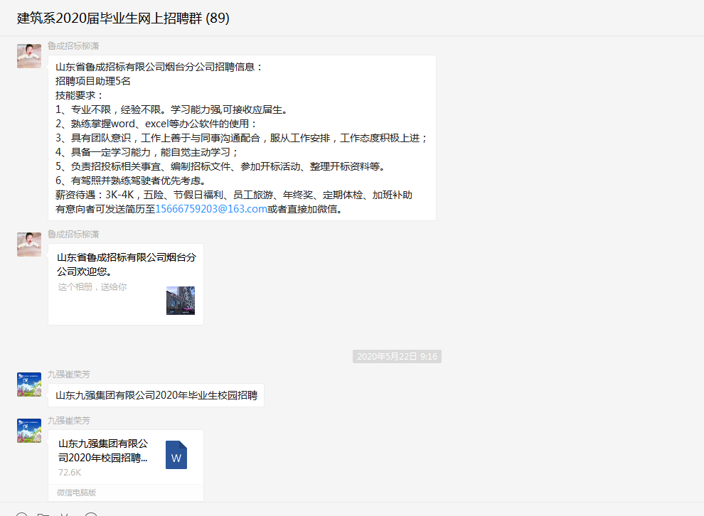The width and height of the screenshot is (704, 516).
Task: Open the emoji picker in chat toolbar
Action: tap(21, 514)
